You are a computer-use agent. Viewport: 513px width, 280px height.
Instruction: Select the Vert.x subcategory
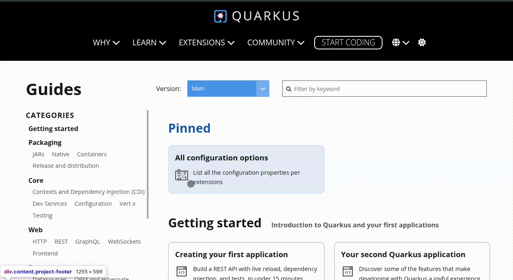point(127,204)
